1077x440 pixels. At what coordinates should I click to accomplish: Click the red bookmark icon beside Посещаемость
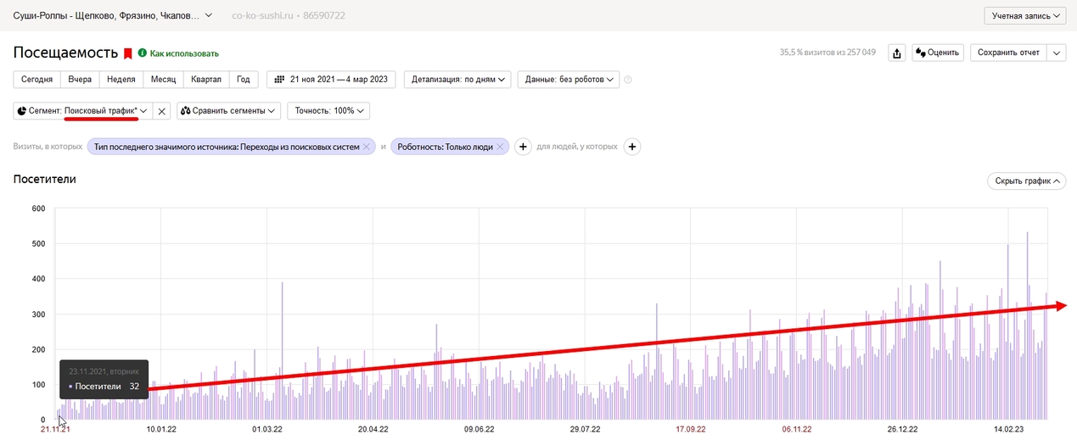[128, 53]
